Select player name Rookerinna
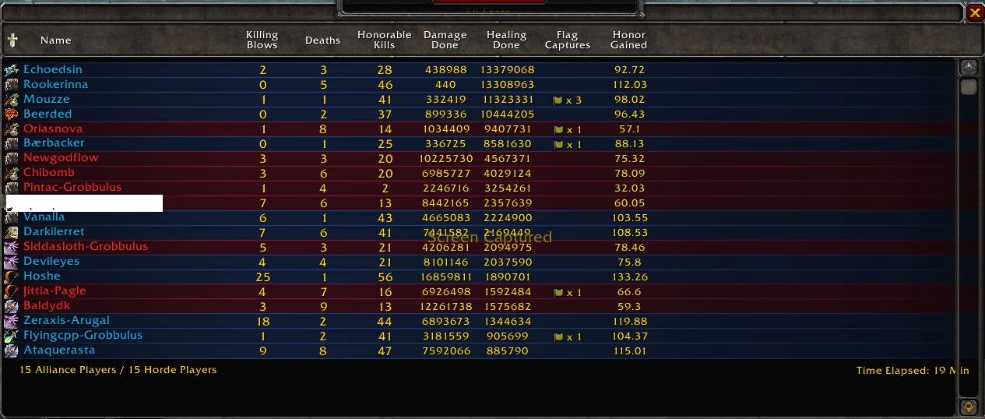 55,84
